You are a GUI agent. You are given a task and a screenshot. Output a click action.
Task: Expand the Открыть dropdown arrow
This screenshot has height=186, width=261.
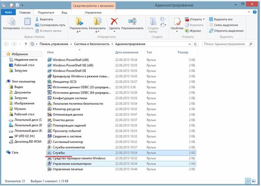(204, 19)
